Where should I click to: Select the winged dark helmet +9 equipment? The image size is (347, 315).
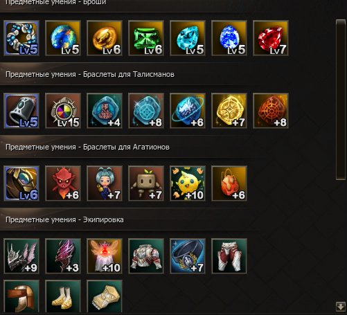[x=21, y=256]
